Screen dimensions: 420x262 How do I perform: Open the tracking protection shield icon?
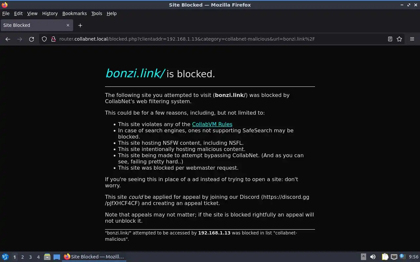pyautogui.click(x=44, y=39)
